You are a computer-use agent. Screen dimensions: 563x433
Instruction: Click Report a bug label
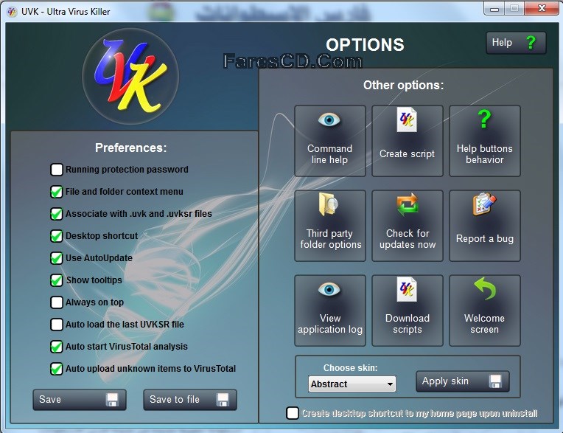485,239
